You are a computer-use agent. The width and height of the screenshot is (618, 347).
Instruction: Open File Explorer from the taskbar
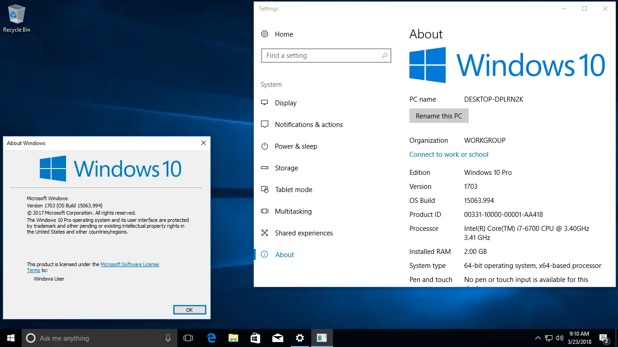233,338
